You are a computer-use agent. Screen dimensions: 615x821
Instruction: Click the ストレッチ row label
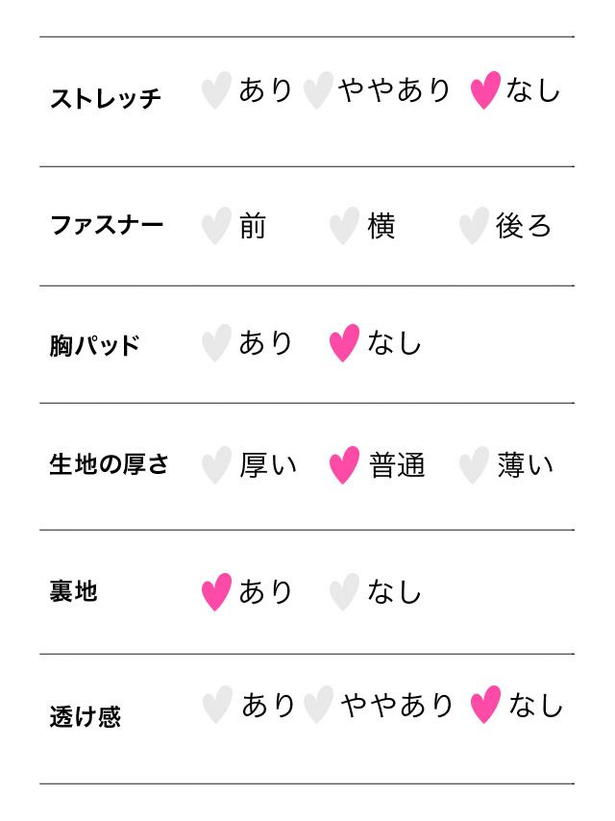106,98
